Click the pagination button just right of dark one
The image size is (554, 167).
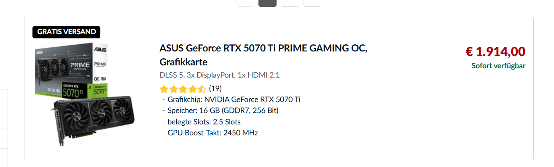(290, 3)
